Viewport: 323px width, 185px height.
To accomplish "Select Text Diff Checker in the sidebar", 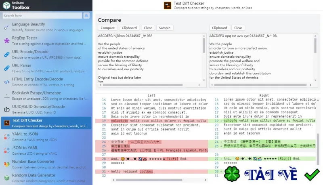I will [46, 123].
